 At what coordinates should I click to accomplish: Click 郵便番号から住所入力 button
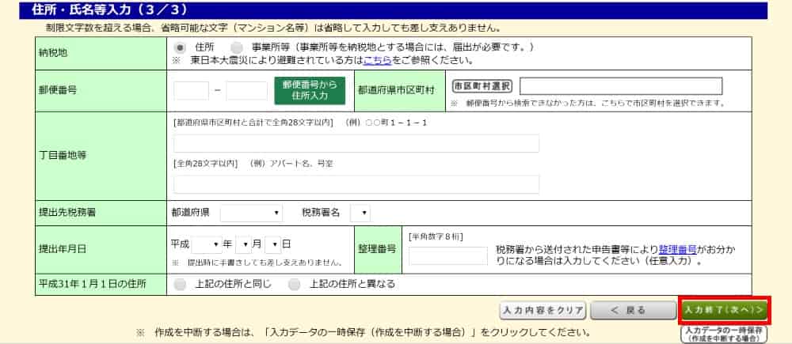coord(310,90)
